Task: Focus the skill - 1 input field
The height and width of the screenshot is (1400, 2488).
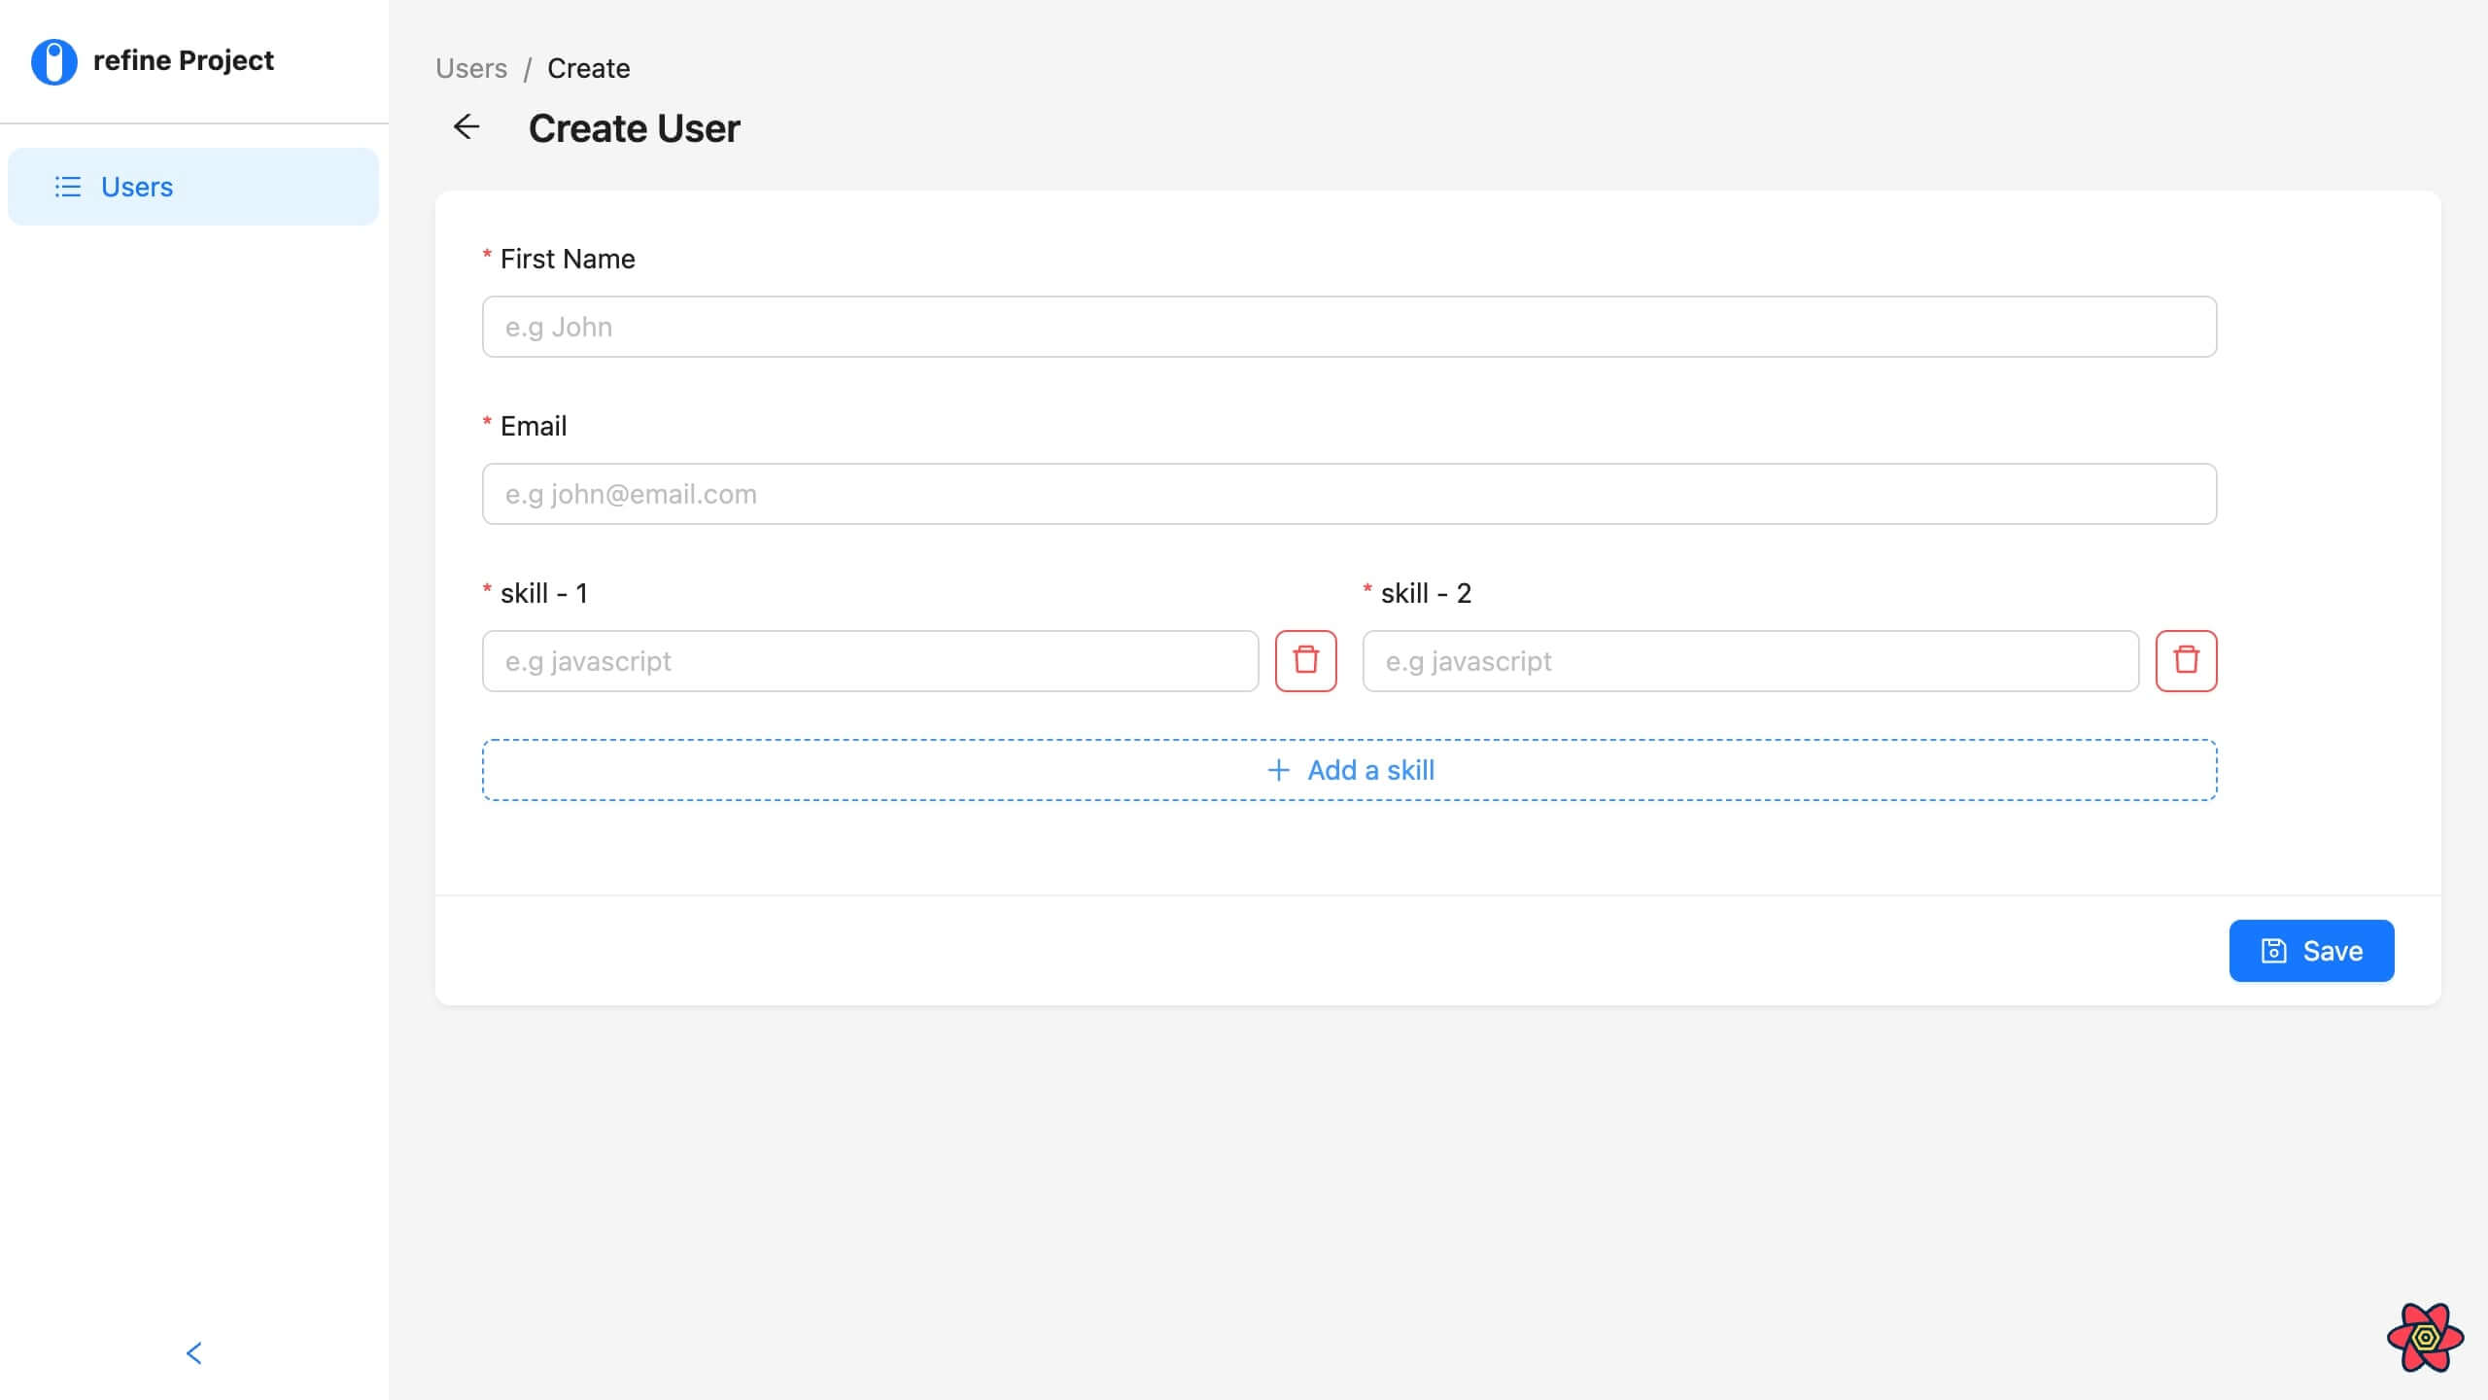Action: (x=870, y=661)
